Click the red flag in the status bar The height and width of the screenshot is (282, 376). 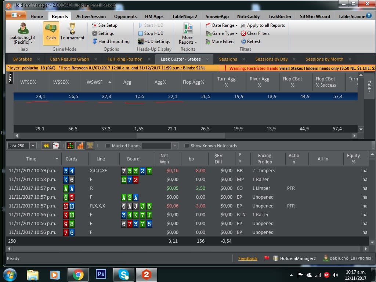click(x=266, y=258)
